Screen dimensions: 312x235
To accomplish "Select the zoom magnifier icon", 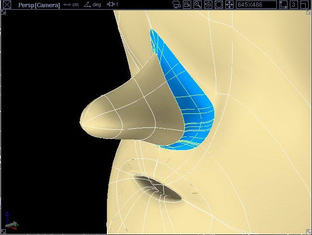I will click(x=197, y=5).
